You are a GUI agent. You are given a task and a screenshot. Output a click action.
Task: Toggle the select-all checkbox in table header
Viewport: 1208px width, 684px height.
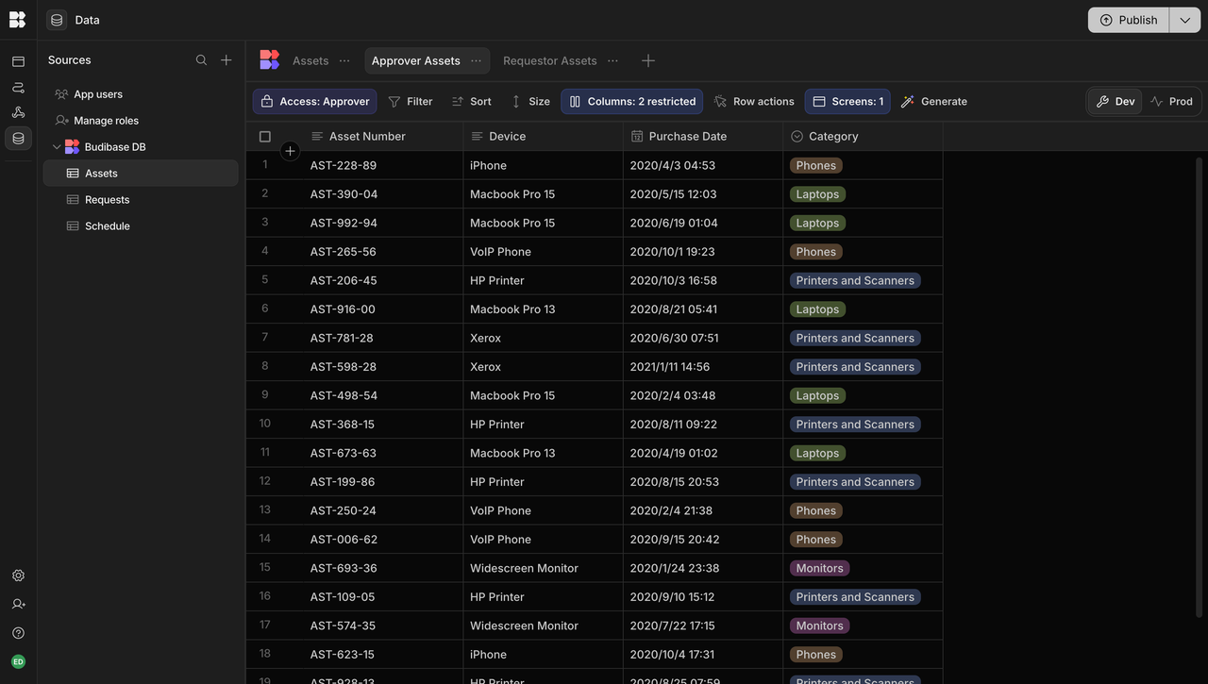click(265, 135)
